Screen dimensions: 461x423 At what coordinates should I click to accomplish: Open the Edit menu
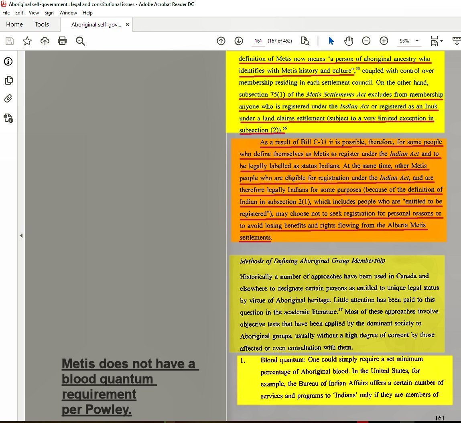click(19, 13)
